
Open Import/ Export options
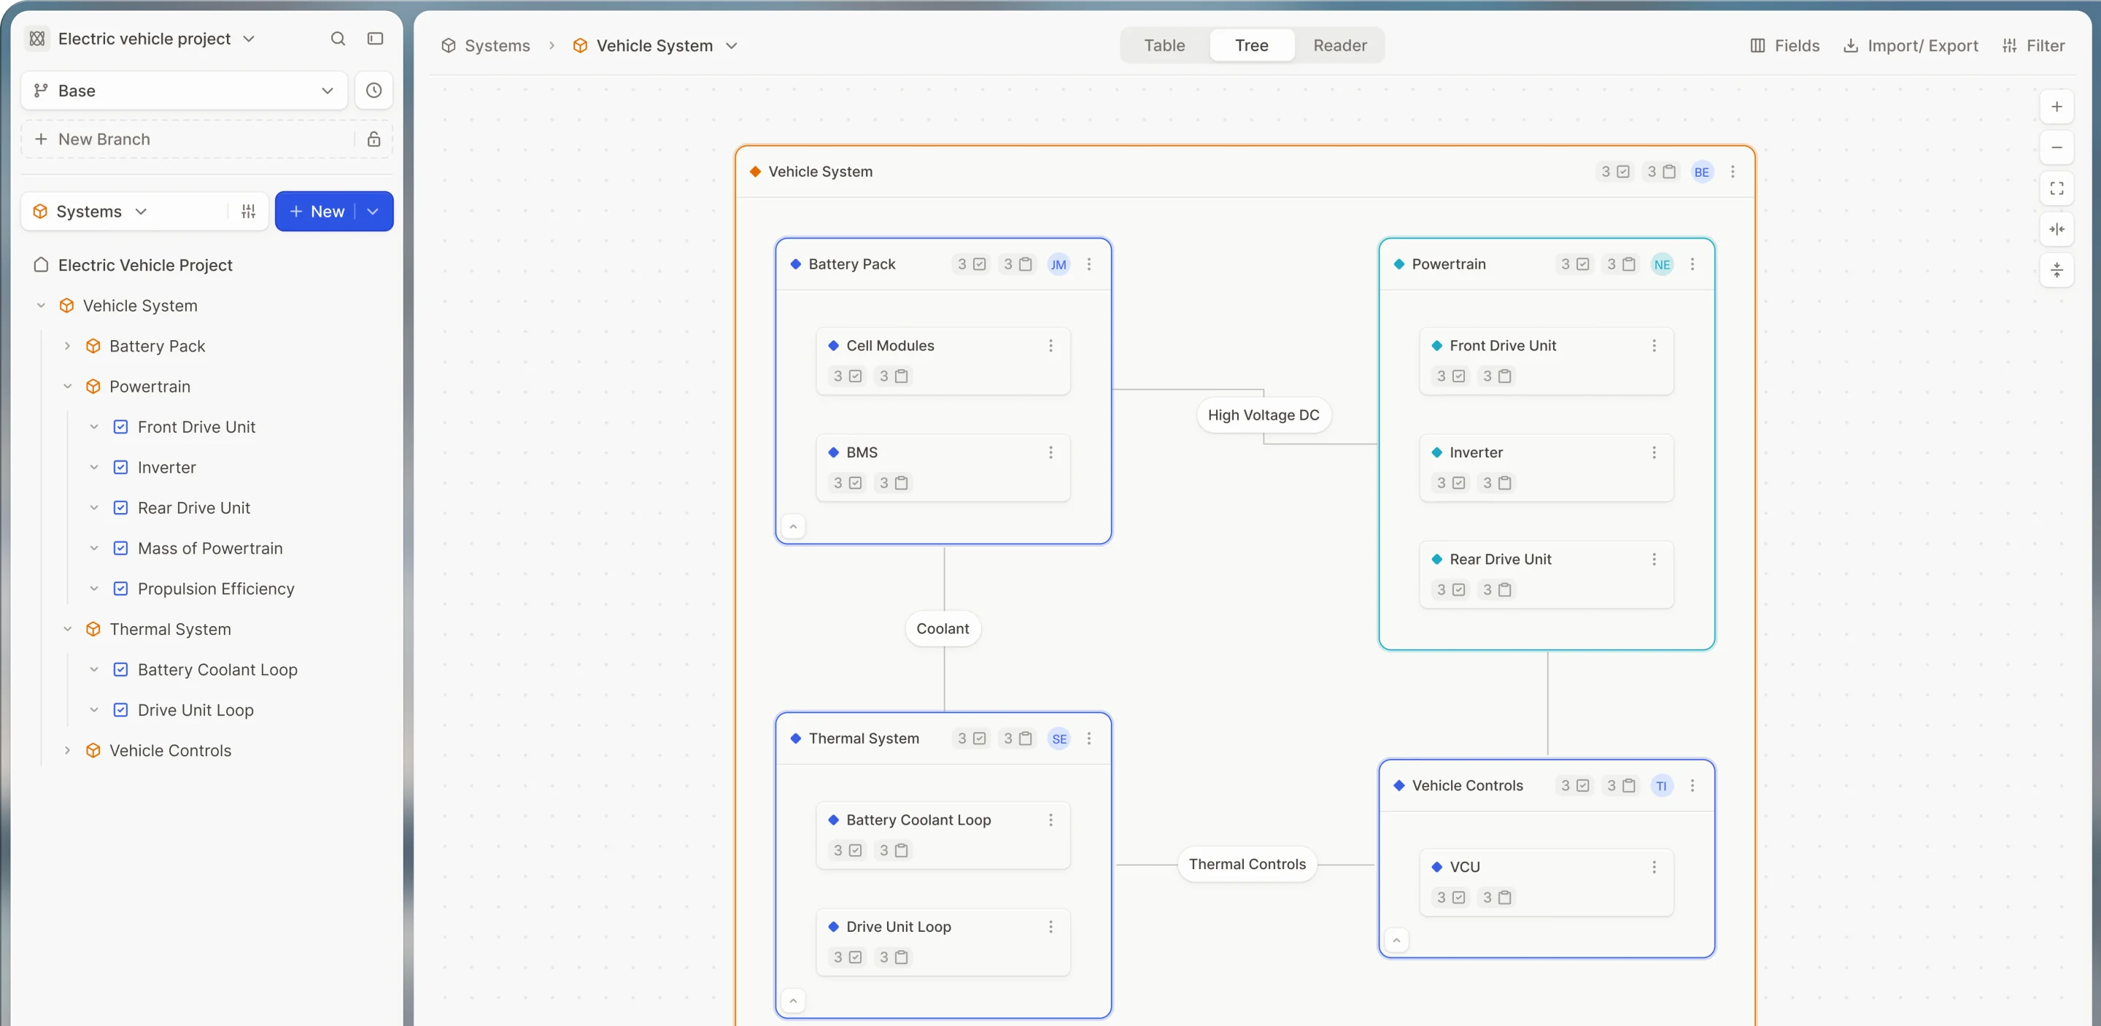[x=1910, y=46]
